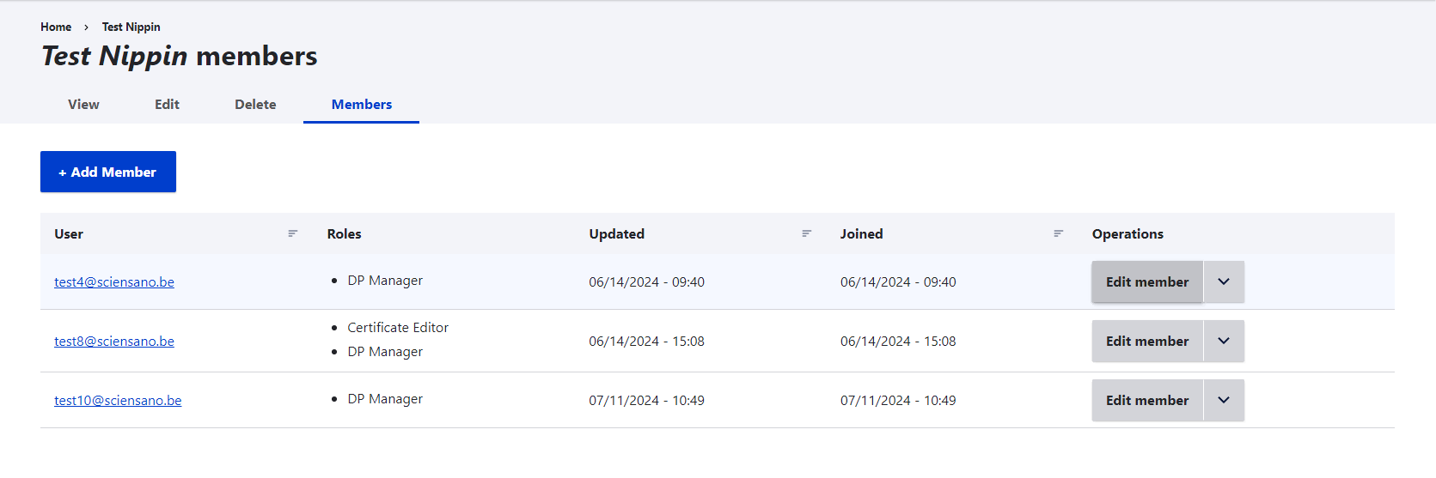Go to the Delete tab
Viewport: 1436px width, 478px height.
[255, 105]
